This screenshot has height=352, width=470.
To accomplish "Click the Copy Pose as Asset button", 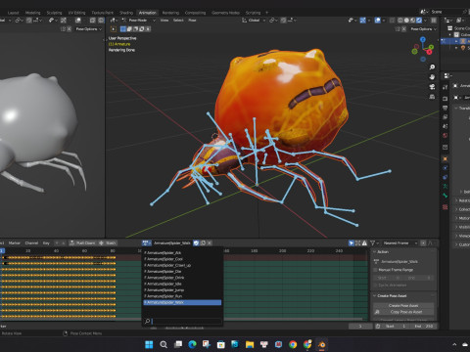I will tap(403, 312).
